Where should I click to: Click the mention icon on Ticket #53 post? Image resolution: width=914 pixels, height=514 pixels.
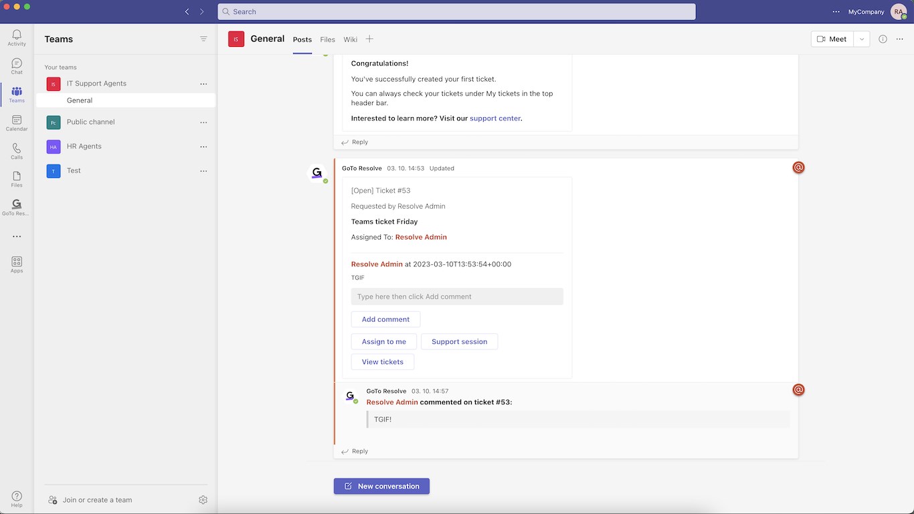point(798,167)
